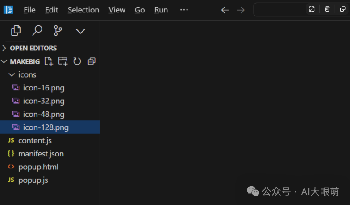Viewport: 350px width, 205px height.
Task: Refresh the MAKEBIG explorer
Action: click(x=77, y=61)
